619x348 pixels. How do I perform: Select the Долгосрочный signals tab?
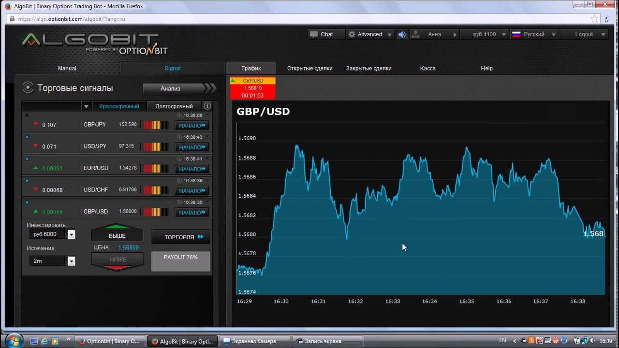(174, 106)
